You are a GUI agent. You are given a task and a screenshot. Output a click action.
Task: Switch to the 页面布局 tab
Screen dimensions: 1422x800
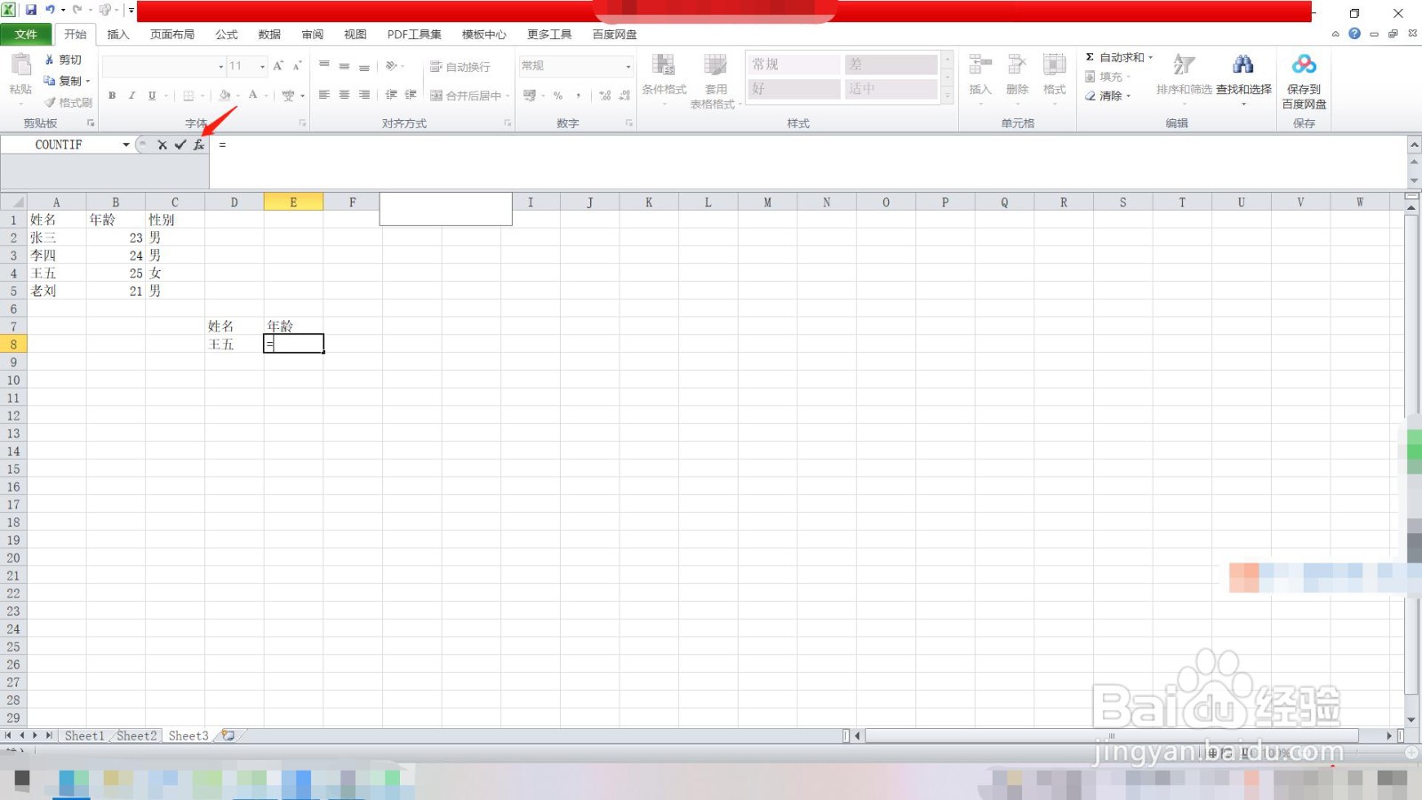[x=172, y=34]
